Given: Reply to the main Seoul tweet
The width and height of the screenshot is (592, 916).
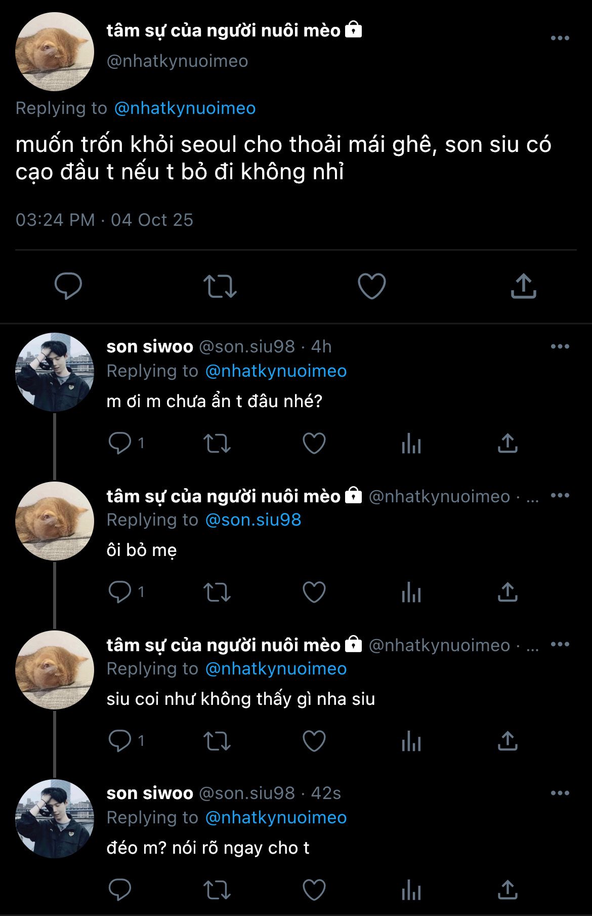Looking at the screenshot, I should point(68,286).
